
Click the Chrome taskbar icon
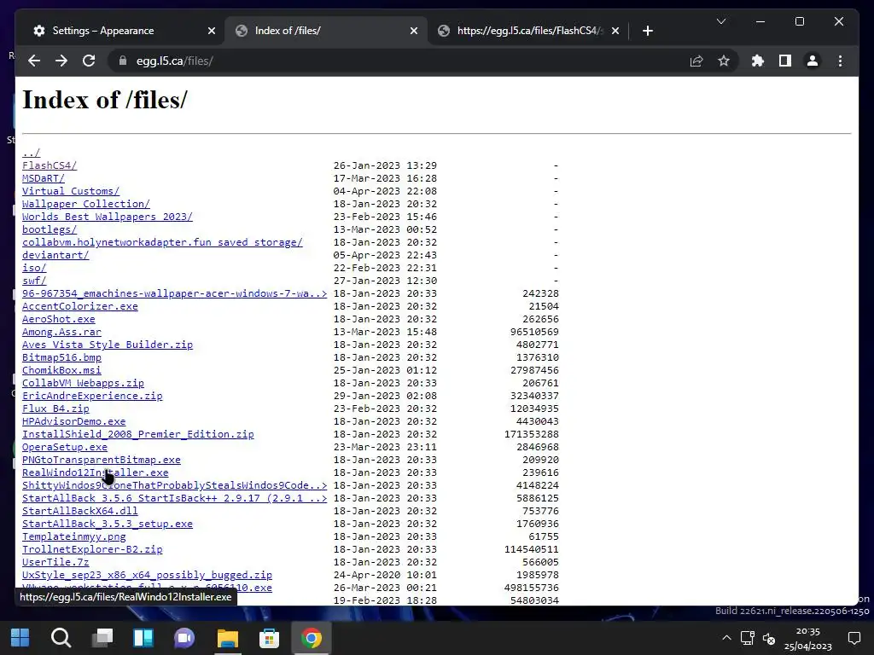point(311,638)
